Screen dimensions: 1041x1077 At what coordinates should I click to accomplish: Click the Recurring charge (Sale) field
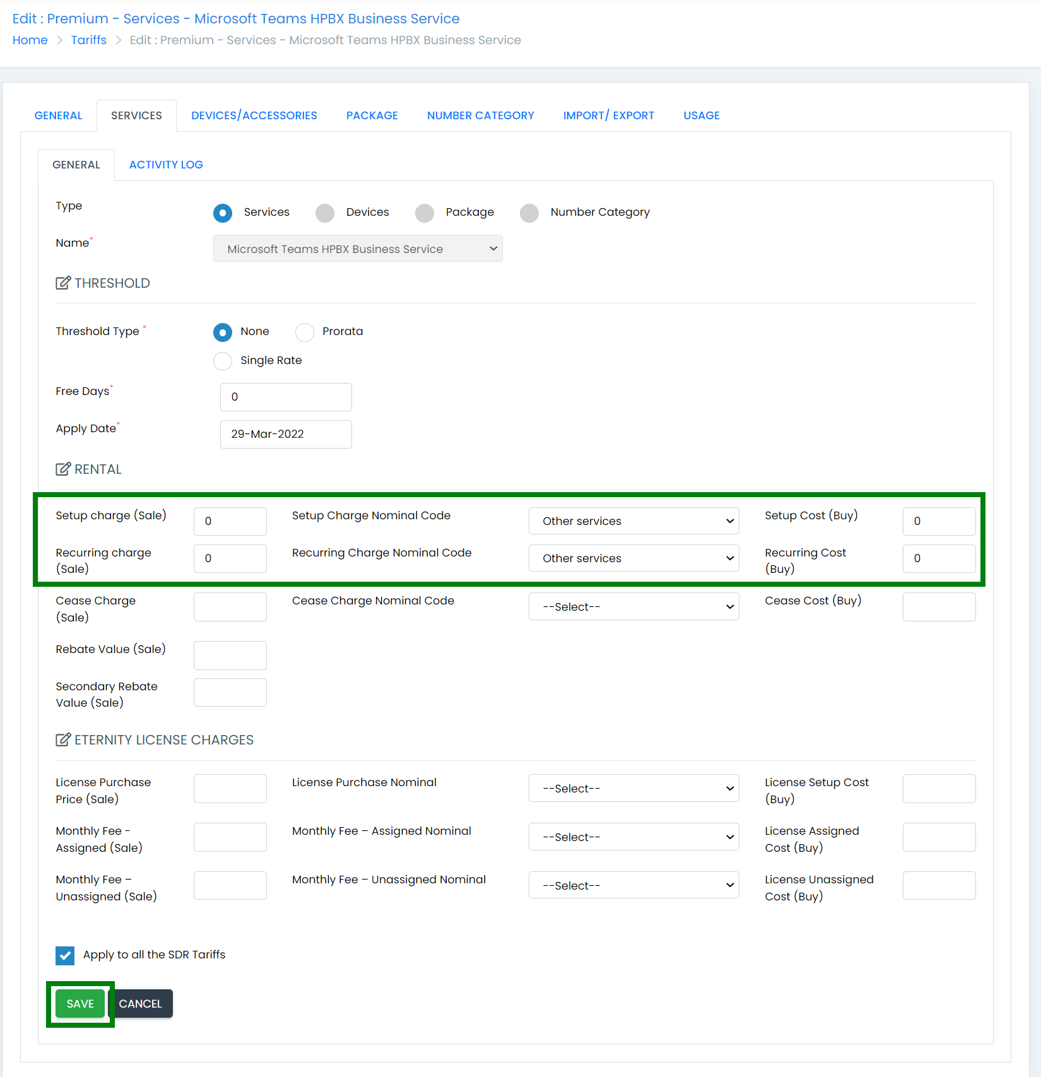[230, 558]
